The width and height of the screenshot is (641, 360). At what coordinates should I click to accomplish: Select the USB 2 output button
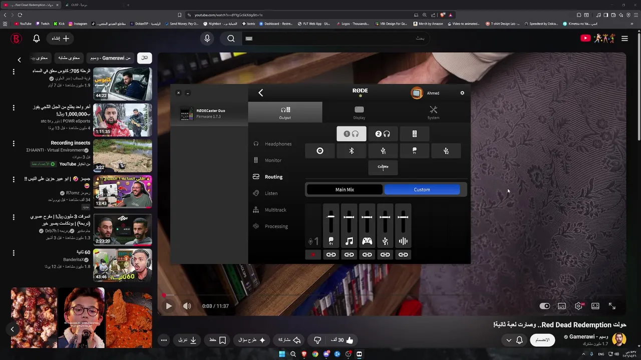point(446,151)
